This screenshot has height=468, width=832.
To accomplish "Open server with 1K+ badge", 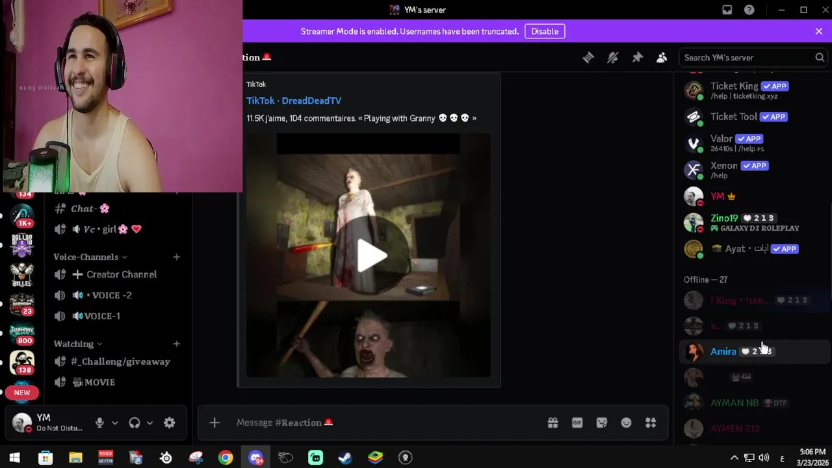I will [x=22, y=216].
